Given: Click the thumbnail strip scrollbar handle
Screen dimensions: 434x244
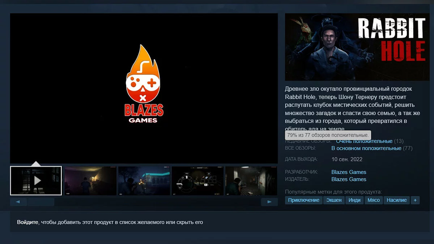Looking at the screenshot, I should (x=41, y=202).
